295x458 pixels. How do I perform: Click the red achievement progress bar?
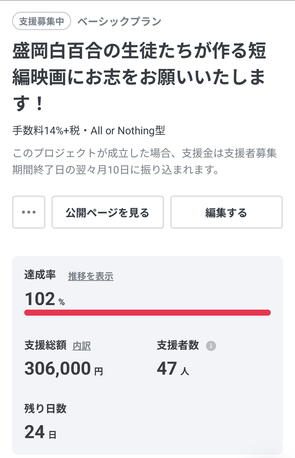(147, 313)
